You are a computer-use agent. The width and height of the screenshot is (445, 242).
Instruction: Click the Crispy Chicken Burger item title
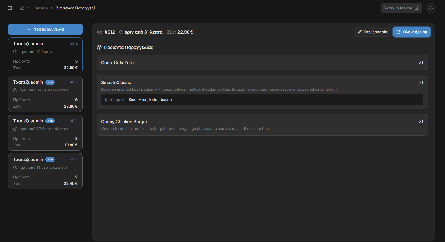pyautogui.click(x=124, y=122)
